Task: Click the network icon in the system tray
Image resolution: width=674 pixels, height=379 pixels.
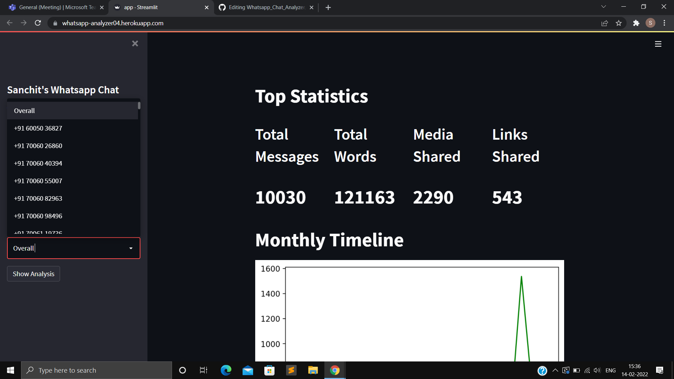Action: tap(587, 370)
